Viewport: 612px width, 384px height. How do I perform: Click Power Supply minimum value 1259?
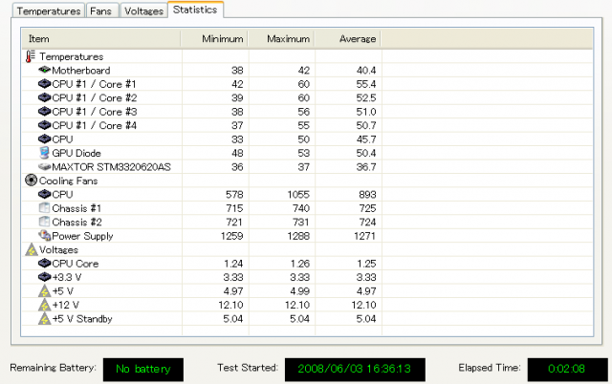point(231,236)
